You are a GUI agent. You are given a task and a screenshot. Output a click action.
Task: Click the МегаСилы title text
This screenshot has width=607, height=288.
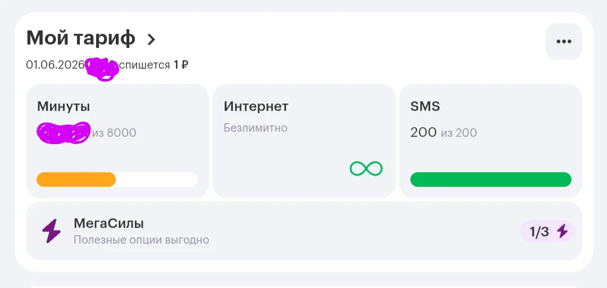pos(109,224)
